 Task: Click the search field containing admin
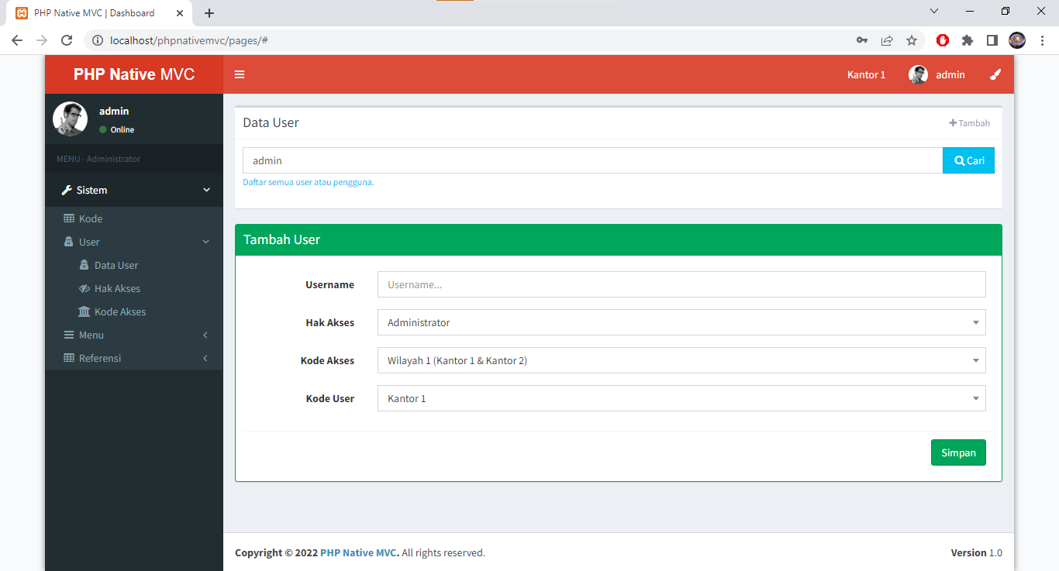coord(592,160)
